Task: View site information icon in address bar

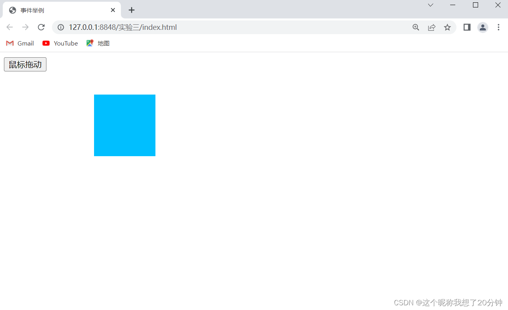Action: pos(61,27)
